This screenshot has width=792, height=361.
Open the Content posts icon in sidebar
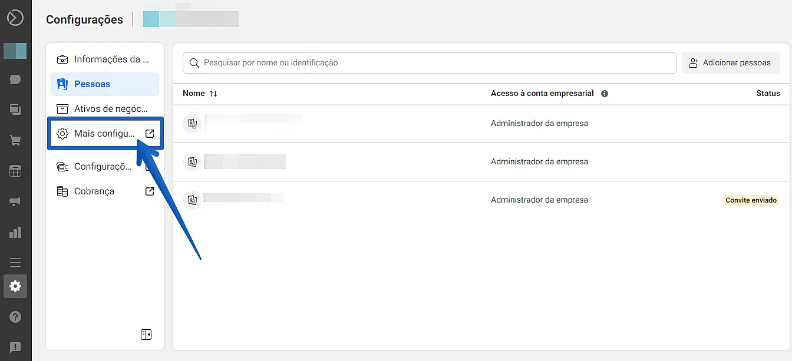pos(15,110)
